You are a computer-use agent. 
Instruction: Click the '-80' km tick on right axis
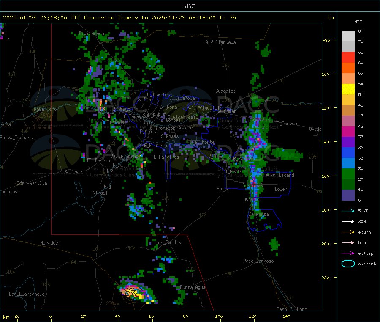pyautogui.click(x=326, y=40)
